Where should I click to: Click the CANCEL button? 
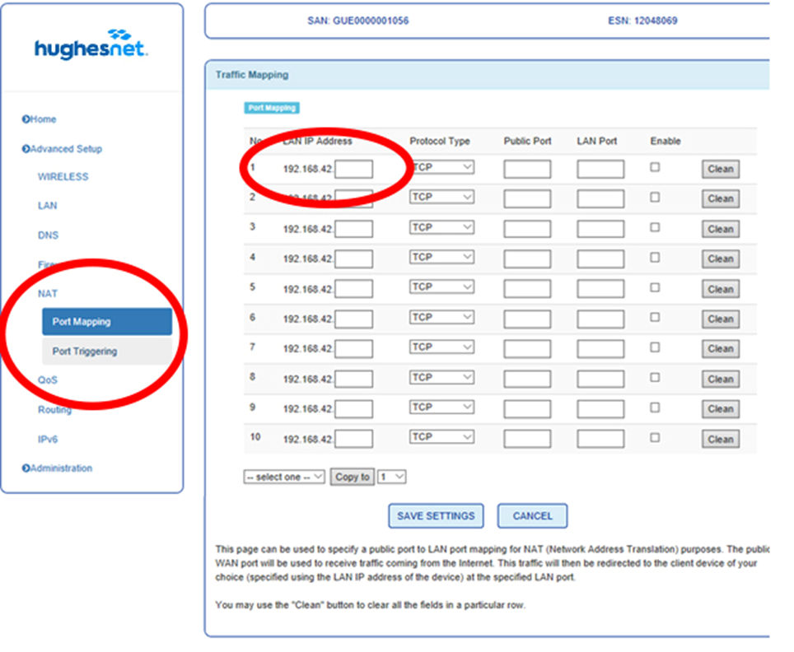coord(532,515)
